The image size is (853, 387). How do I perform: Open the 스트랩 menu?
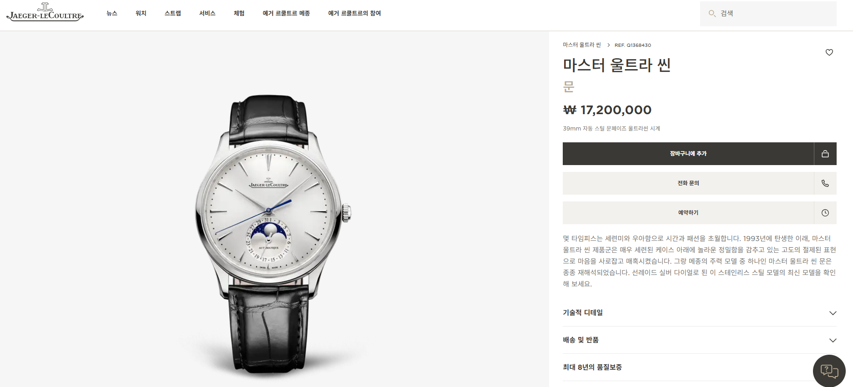tap(173, 13)
